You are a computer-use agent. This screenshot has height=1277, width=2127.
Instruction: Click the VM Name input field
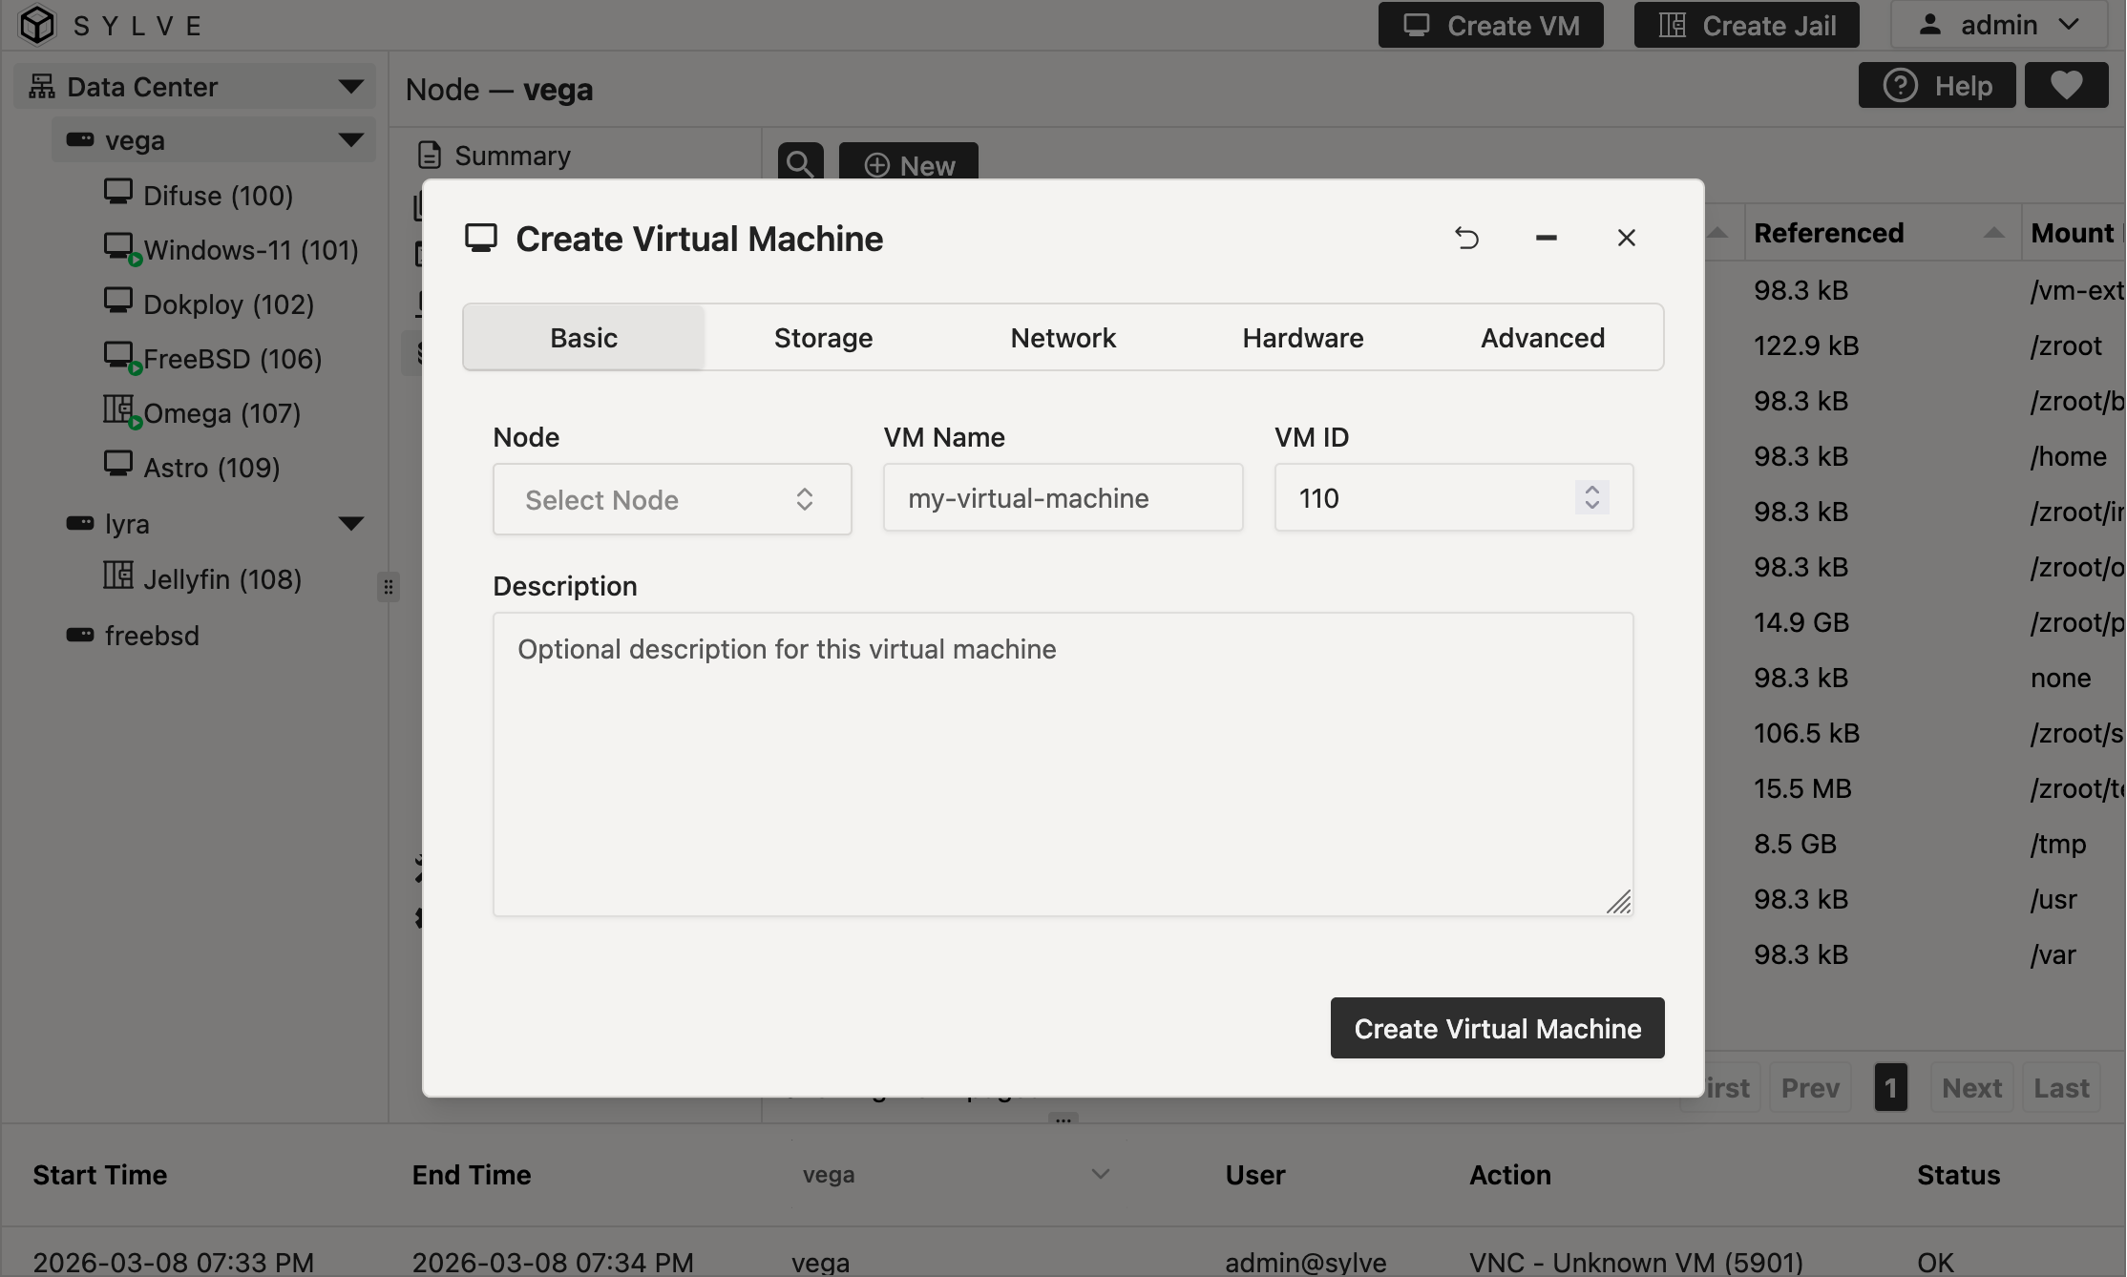(1063, 497)
